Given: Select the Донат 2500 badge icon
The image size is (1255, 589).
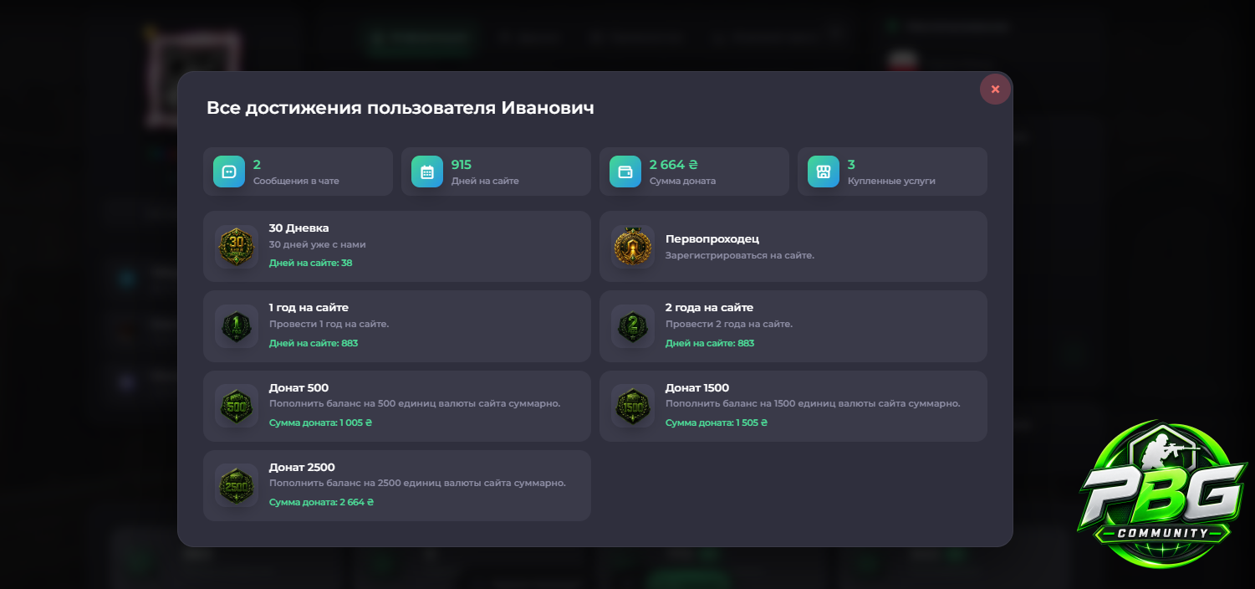Looking at the screenshot, I should point(237,486).
